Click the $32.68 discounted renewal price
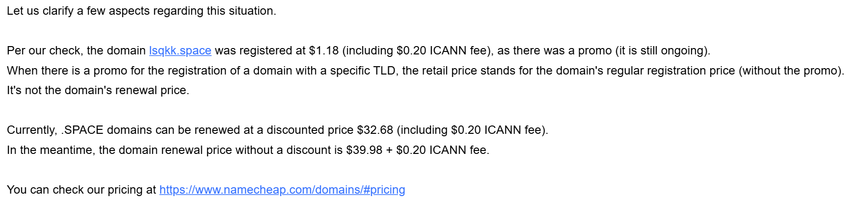855x200 pixels. point(375,130)
